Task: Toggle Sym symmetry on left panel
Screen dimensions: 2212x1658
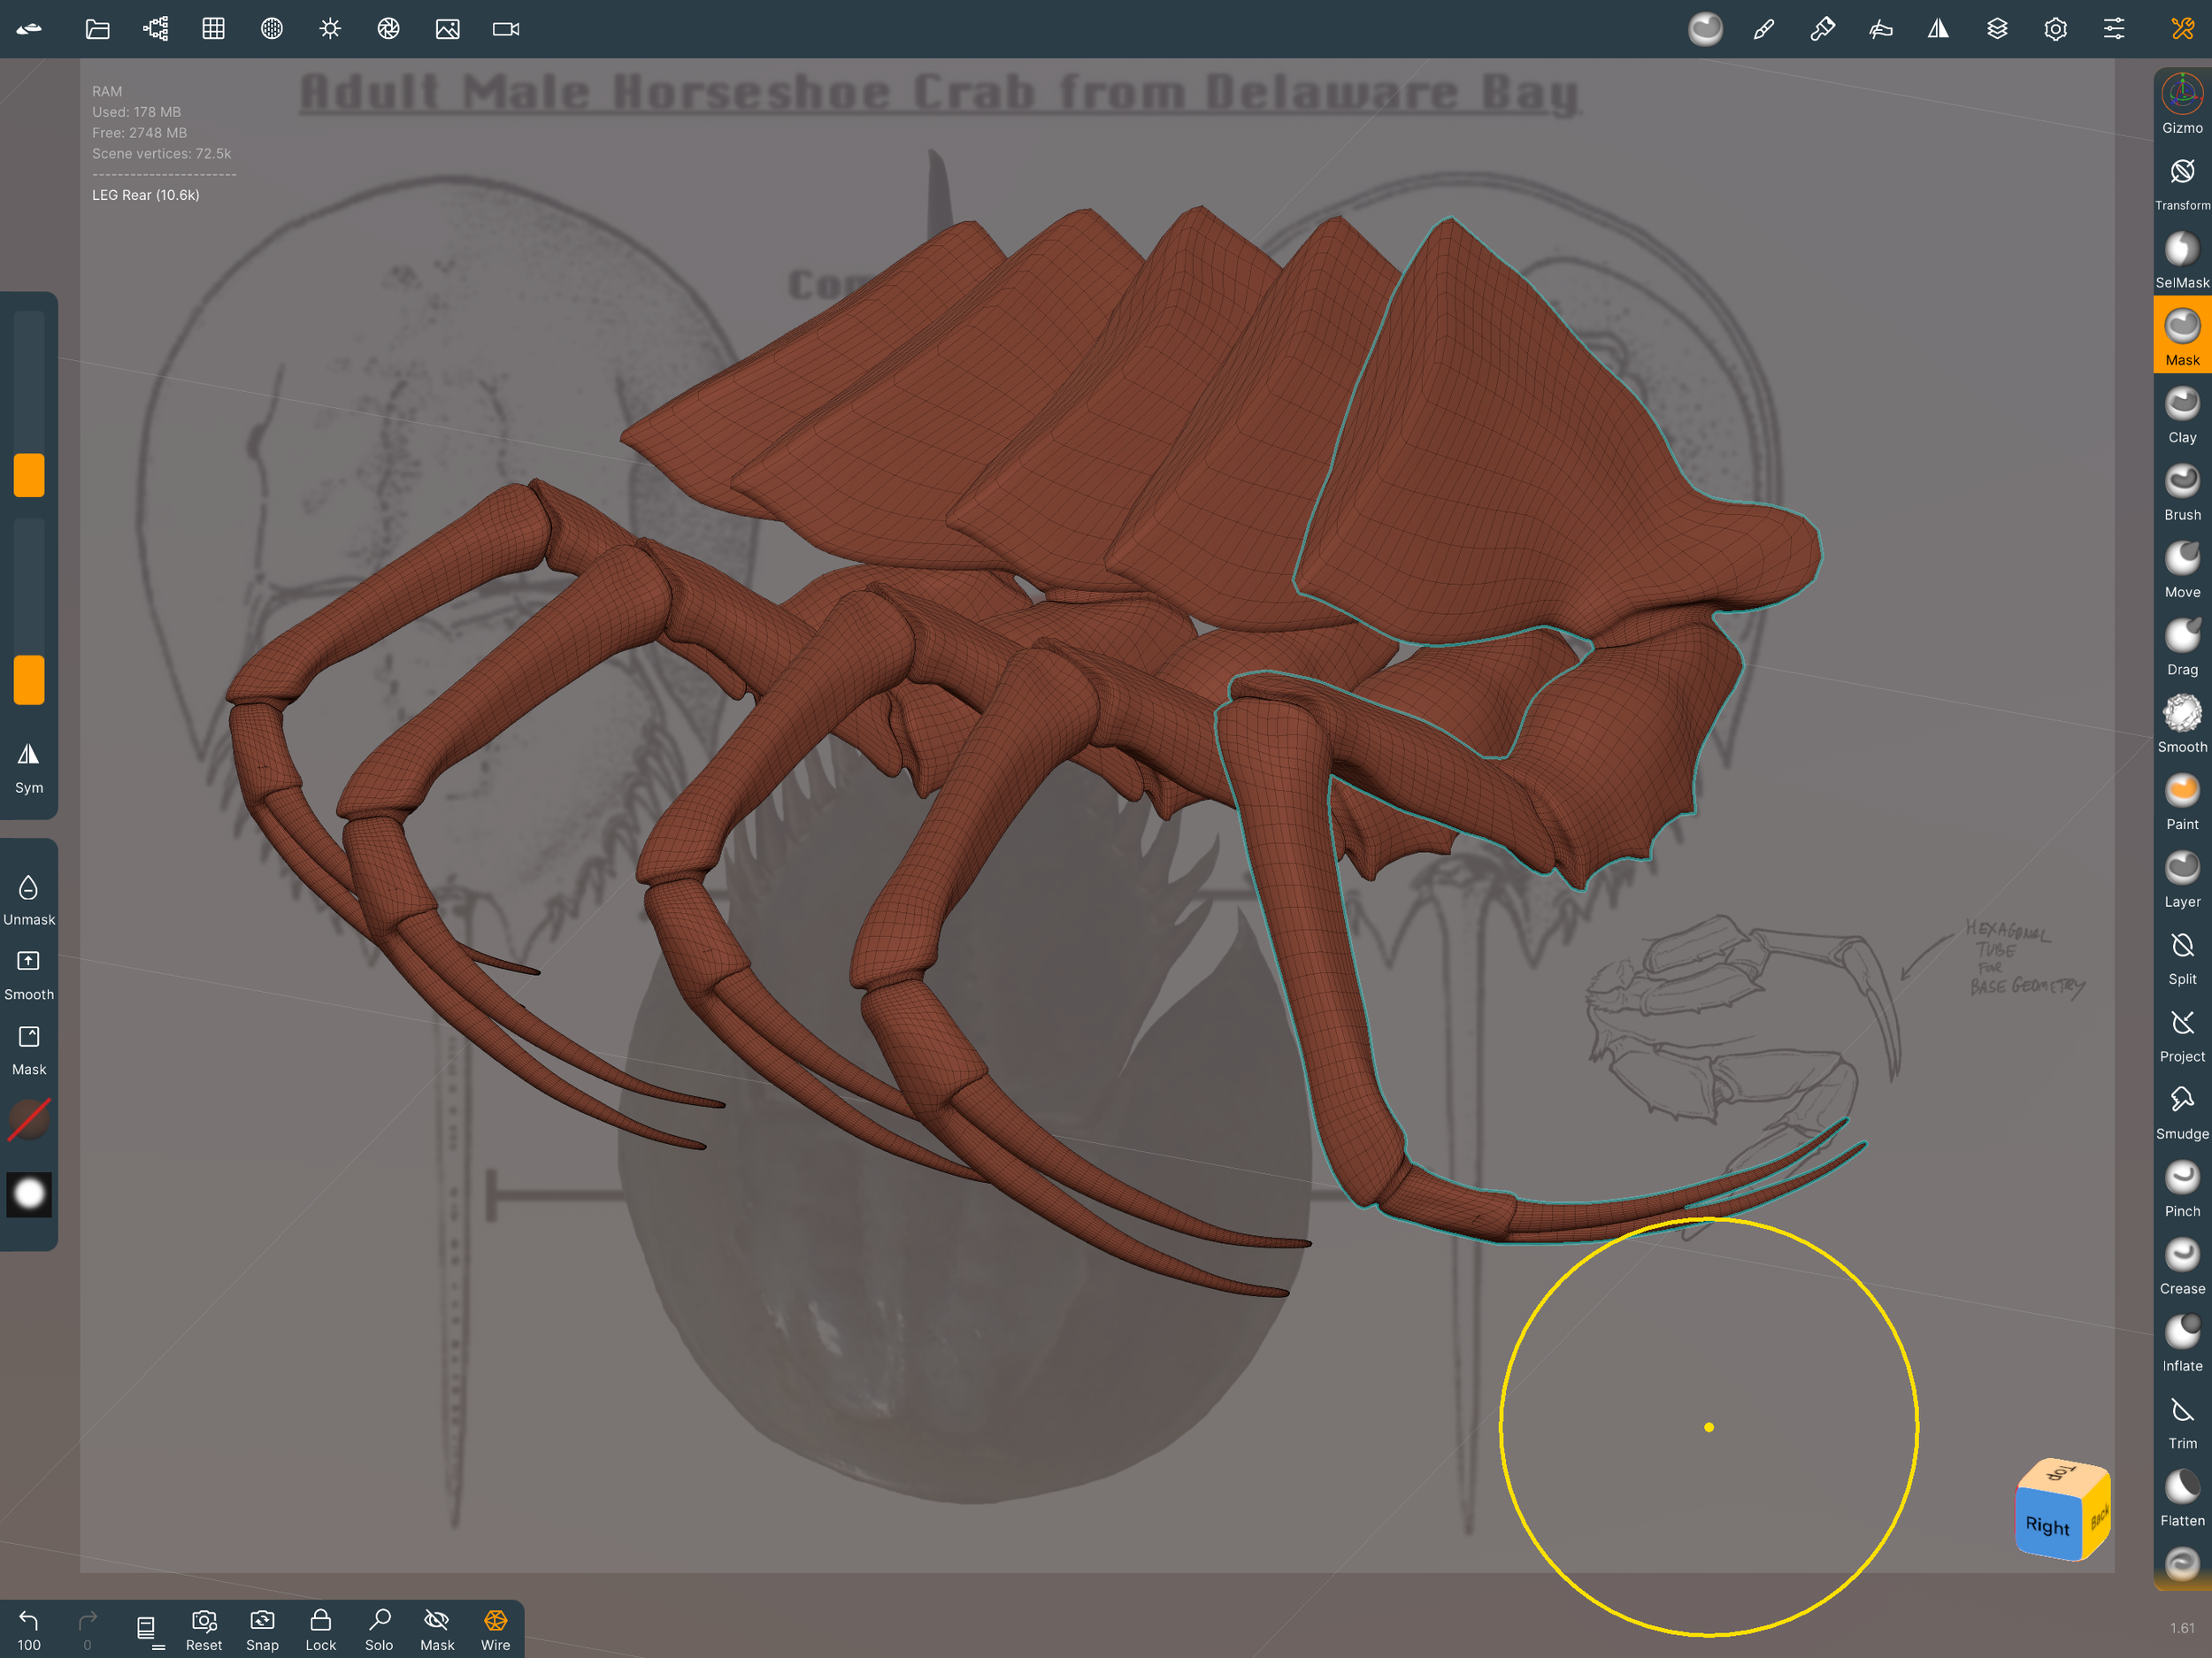Action: (29, 767)
